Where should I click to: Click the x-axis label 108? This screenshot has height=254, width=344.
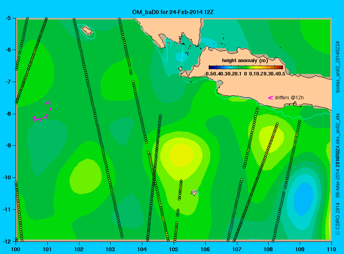coord(268,249)
